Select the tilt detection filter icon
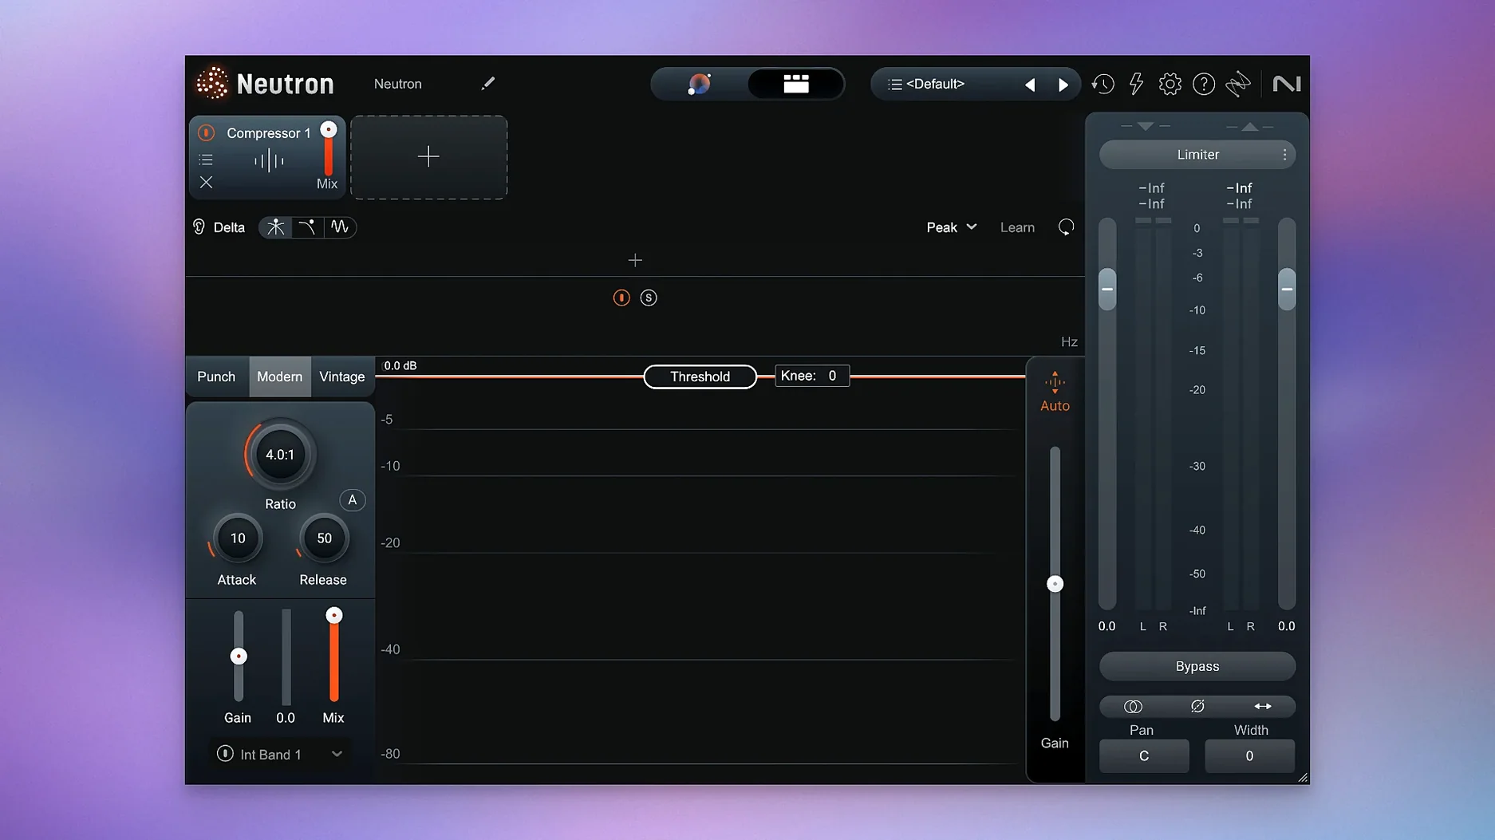Image resolution: width=1495 pixels, height=840 pixels. pyautogui.click(x=307, y=227)
